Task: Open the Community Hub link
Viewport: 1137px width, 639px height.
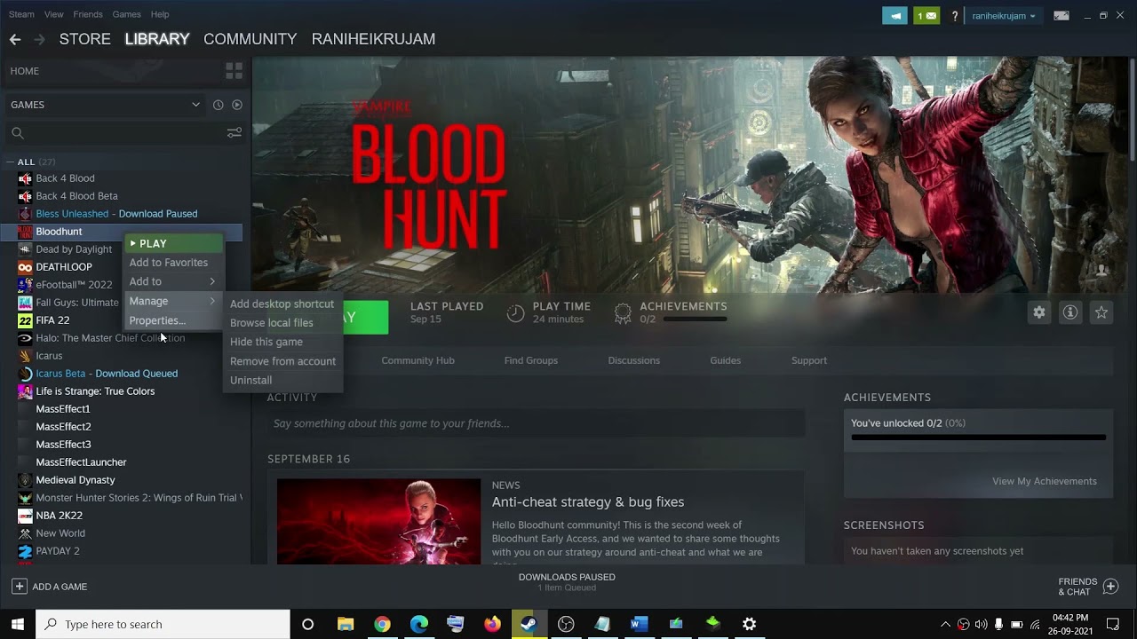Action: [x=417, y=360]
